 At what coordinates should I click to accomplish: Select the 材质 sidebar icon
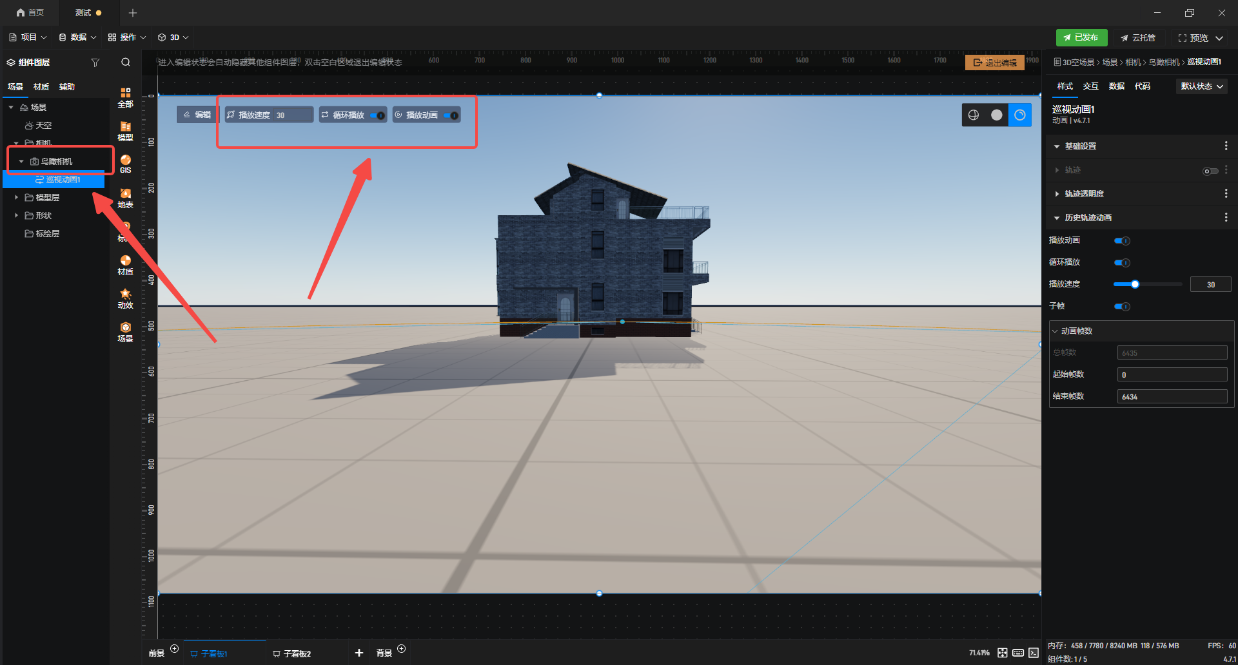(125, 265)
